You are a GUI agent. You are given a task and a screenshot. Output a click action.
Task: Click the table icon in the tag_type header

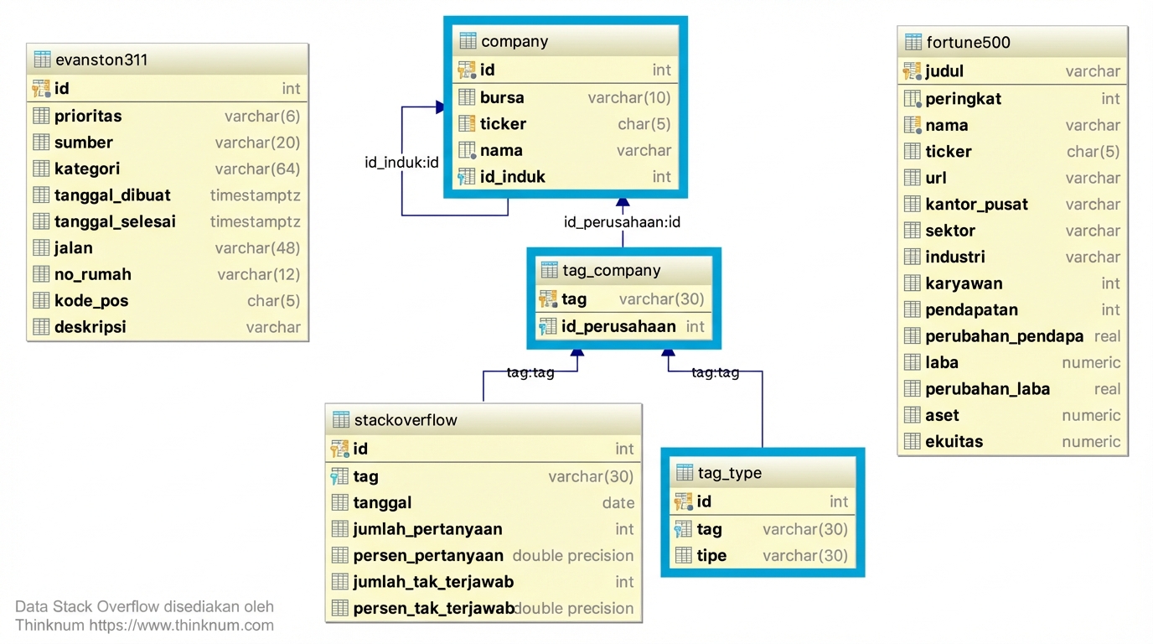point(683,472)
